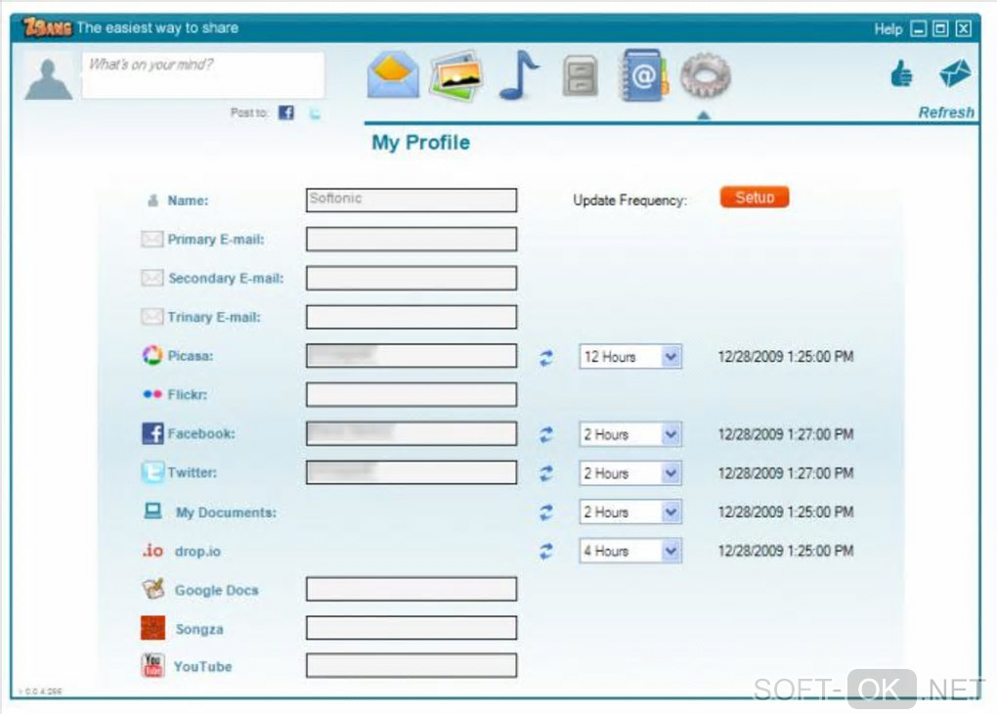Click the Google Docs icon
The image size is (997, 714).
tap(152, 589)
